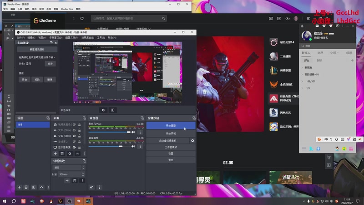
Task: Open OBS 工具(T) menu
Action: 101,38
